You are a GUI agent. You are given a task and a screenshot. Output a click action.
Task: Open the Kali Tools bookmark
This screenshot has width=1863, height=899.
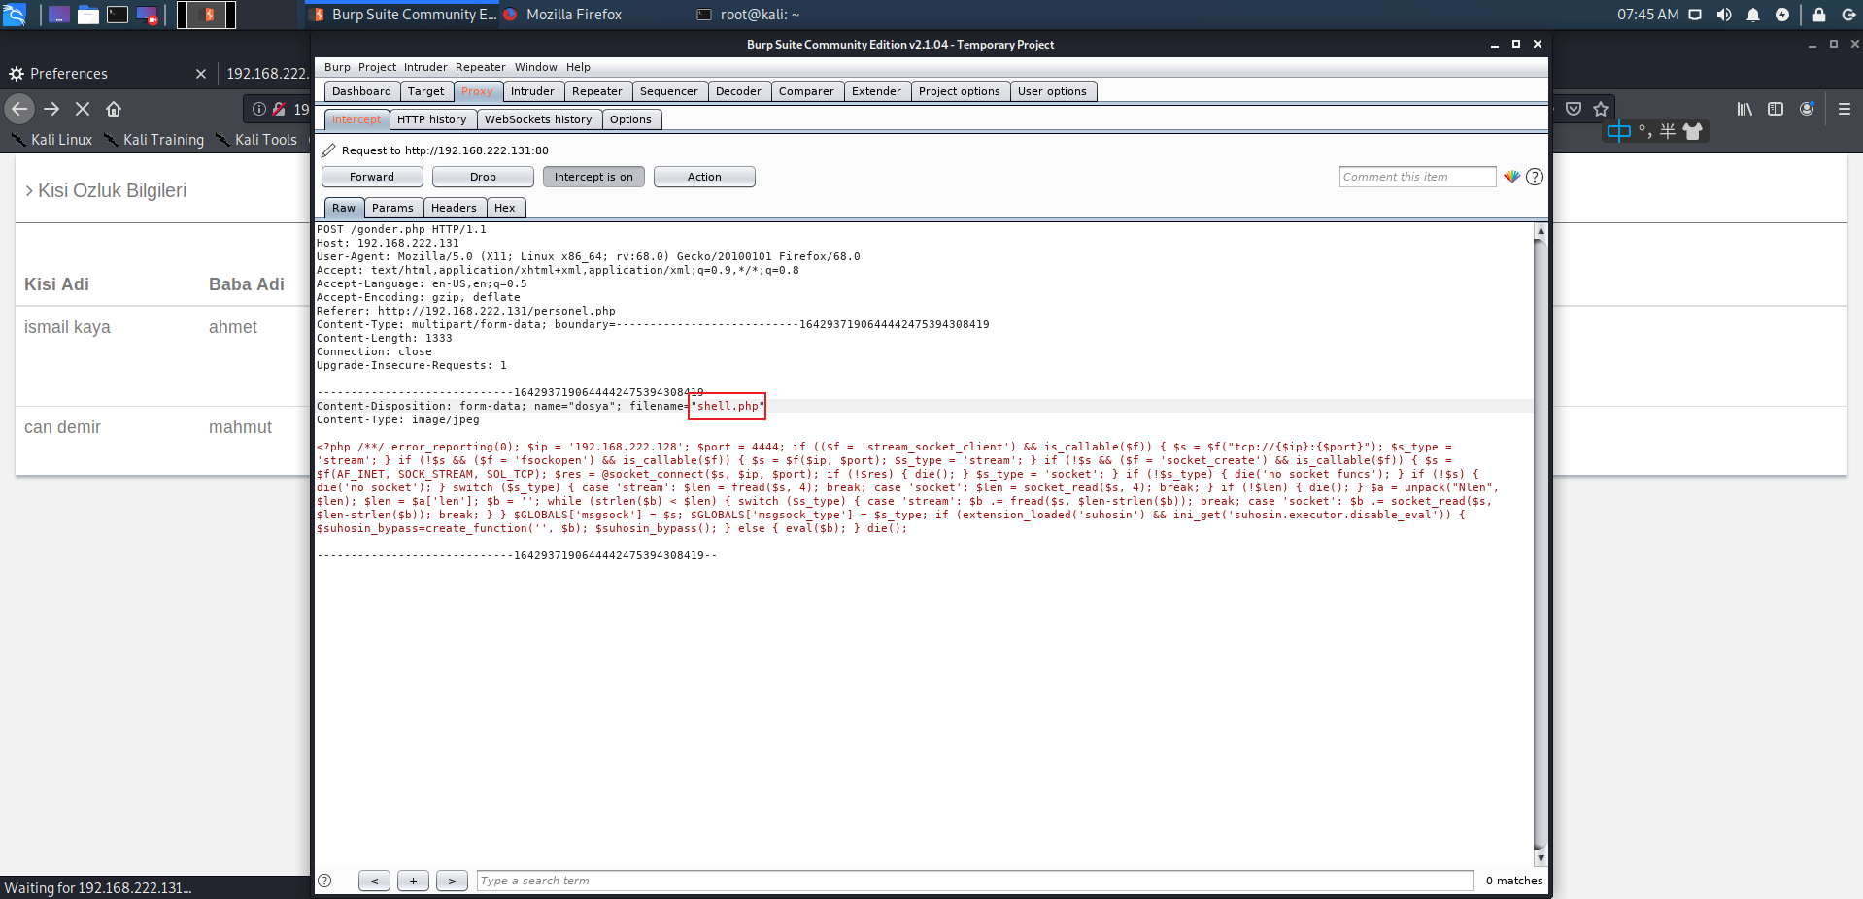click(256, 140)
